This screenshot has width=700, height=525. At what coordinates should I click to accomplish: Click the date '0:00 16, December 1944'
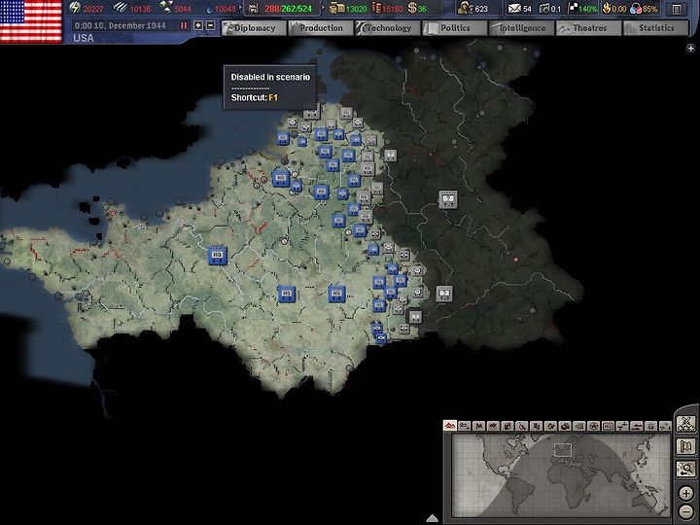pos(120,25)
